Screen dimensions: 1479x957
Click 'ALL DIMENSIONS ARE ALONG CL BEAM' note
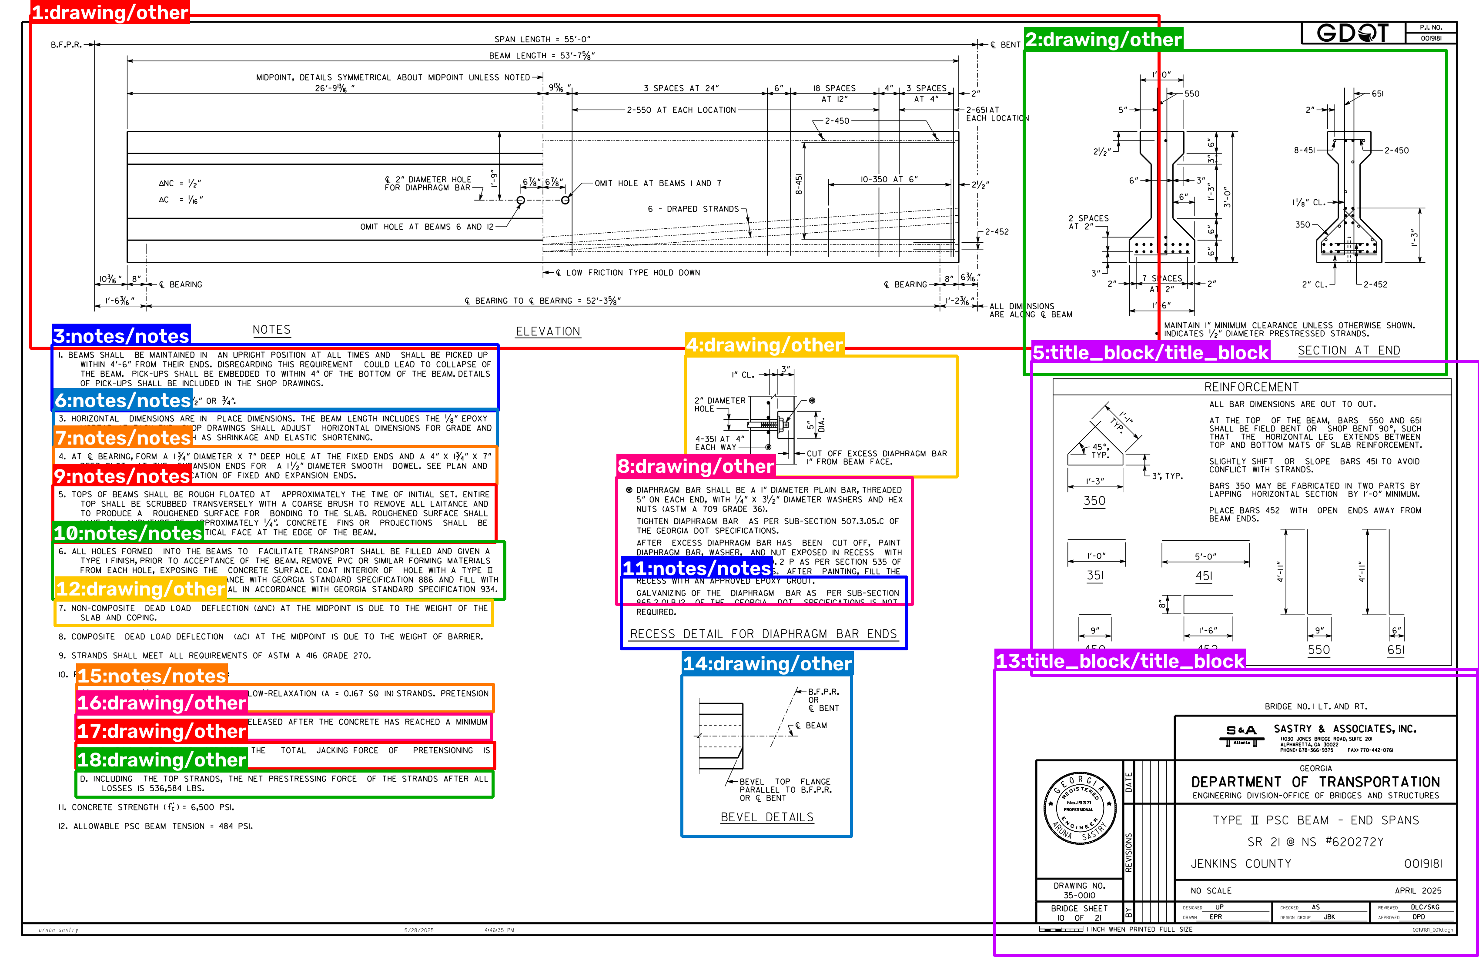coord(1031,310)
